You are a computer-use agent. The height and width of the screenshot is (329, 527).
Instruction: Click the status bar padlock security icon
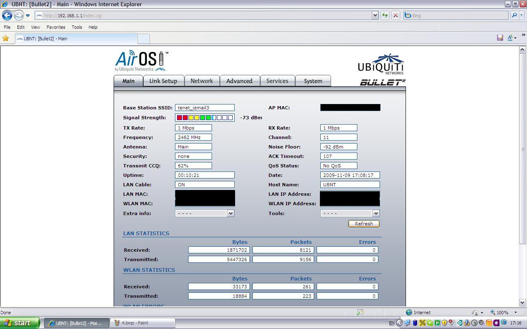coord(475,313)
